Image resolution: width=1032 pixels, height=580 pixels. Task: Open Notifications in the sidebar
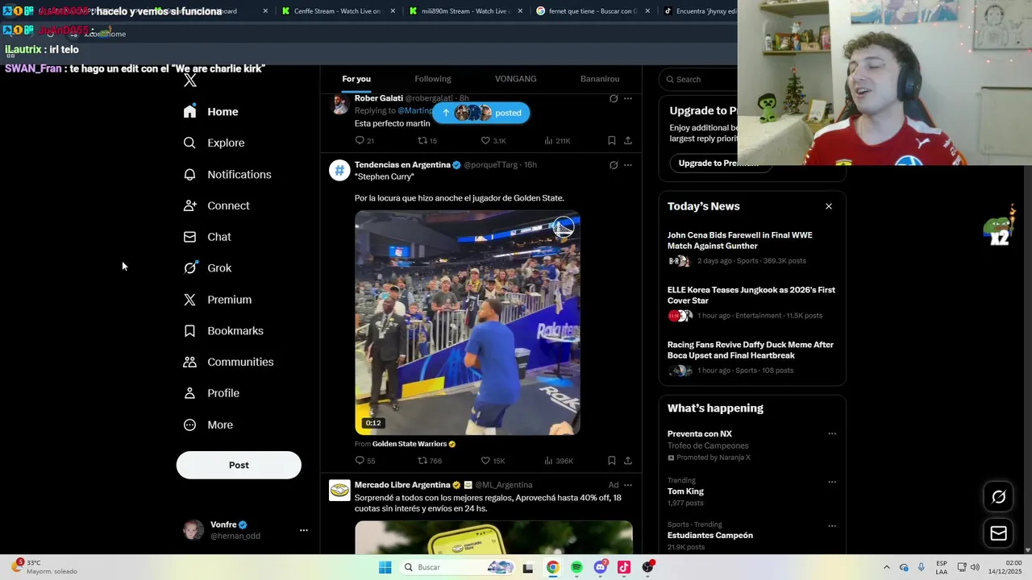227,175
